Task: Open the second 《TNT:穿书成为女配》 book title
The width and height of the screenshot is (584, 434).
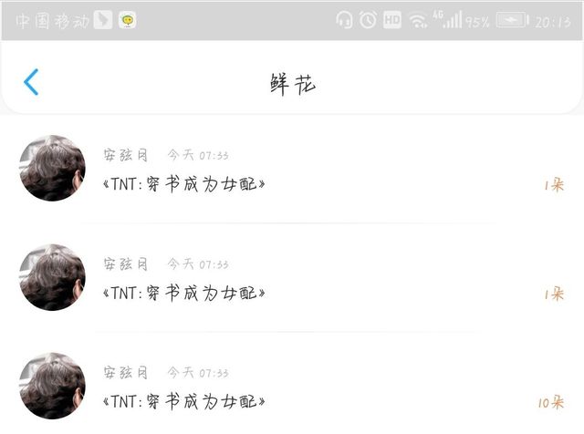Action: (x=184, y=293)
